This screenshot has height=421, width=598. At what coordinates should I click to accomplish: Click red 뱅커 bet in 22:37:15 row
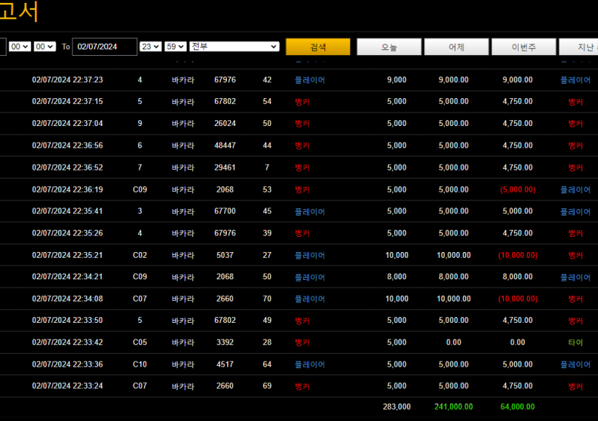[x=302, y=102]
